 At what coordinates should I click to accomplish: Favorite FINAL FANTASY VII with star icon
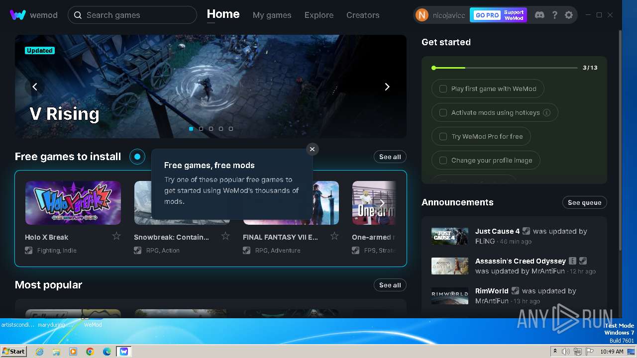click(x=334, y=236)
